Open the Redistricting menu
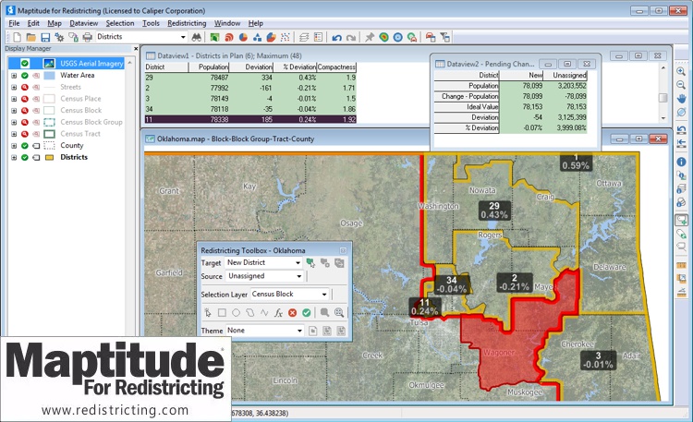This screenshot has width=693, height=422. [x=187, y=22]
